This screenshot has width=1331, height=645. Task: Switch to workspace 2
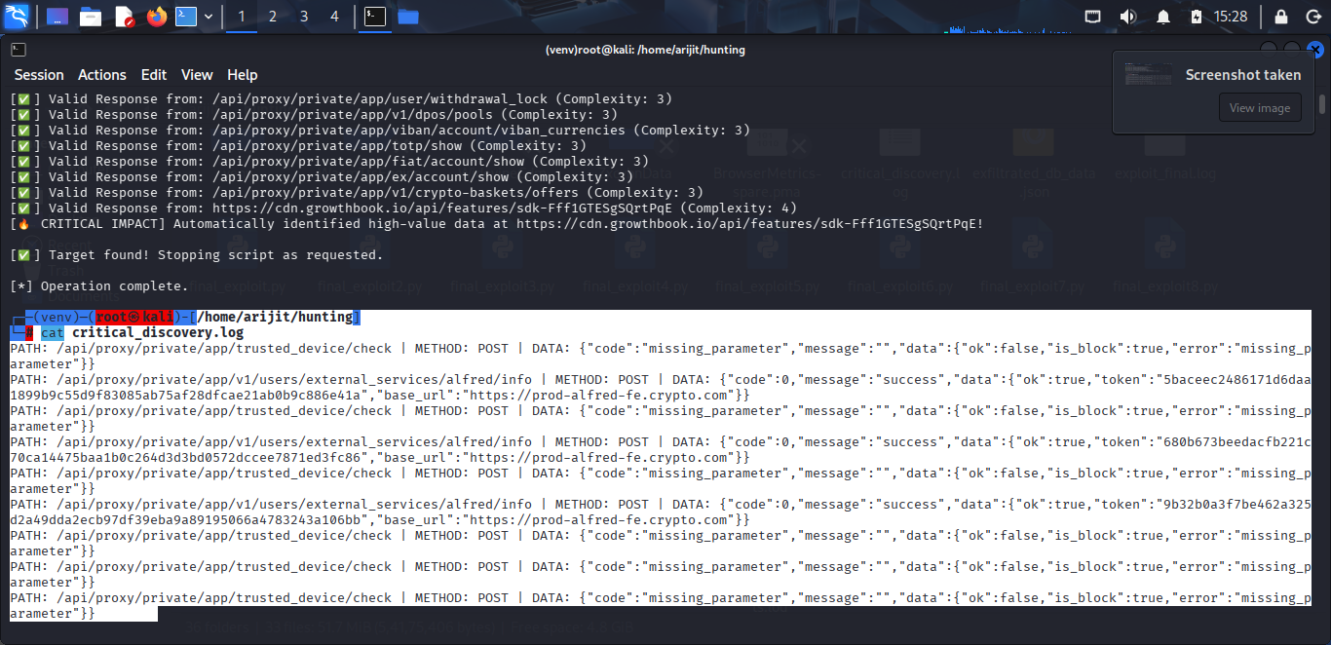tap(273, 17)
